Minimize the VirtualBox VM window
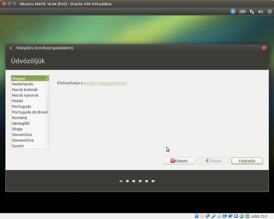 point(9,4)
